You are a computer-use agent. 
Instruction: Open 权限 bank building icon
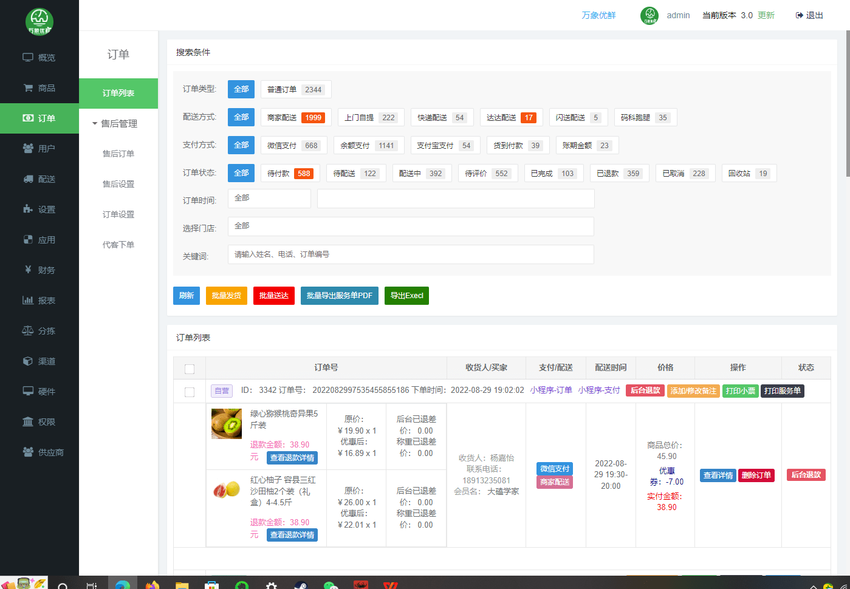click(28, 421)
